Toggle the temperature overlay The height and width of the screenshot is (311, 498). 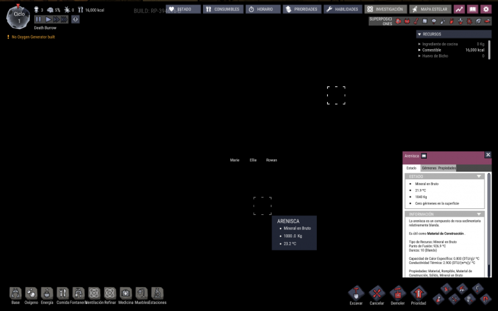pos(416,21)
